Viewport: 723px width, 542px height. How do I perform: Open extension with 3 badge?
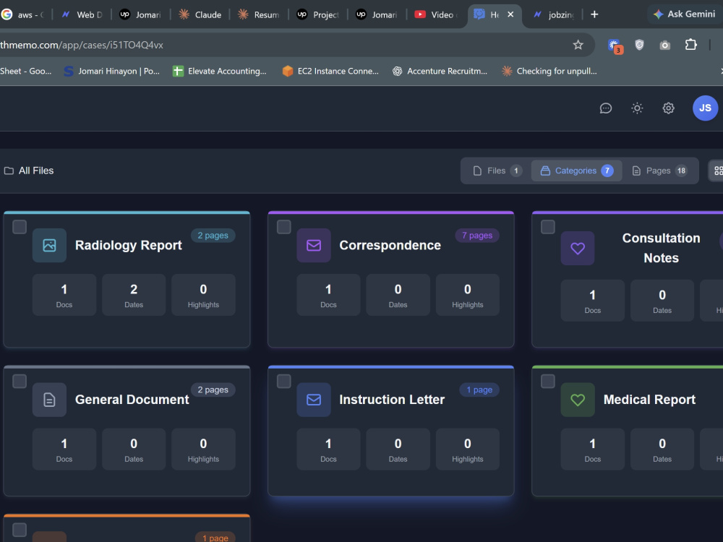(615, 46)
